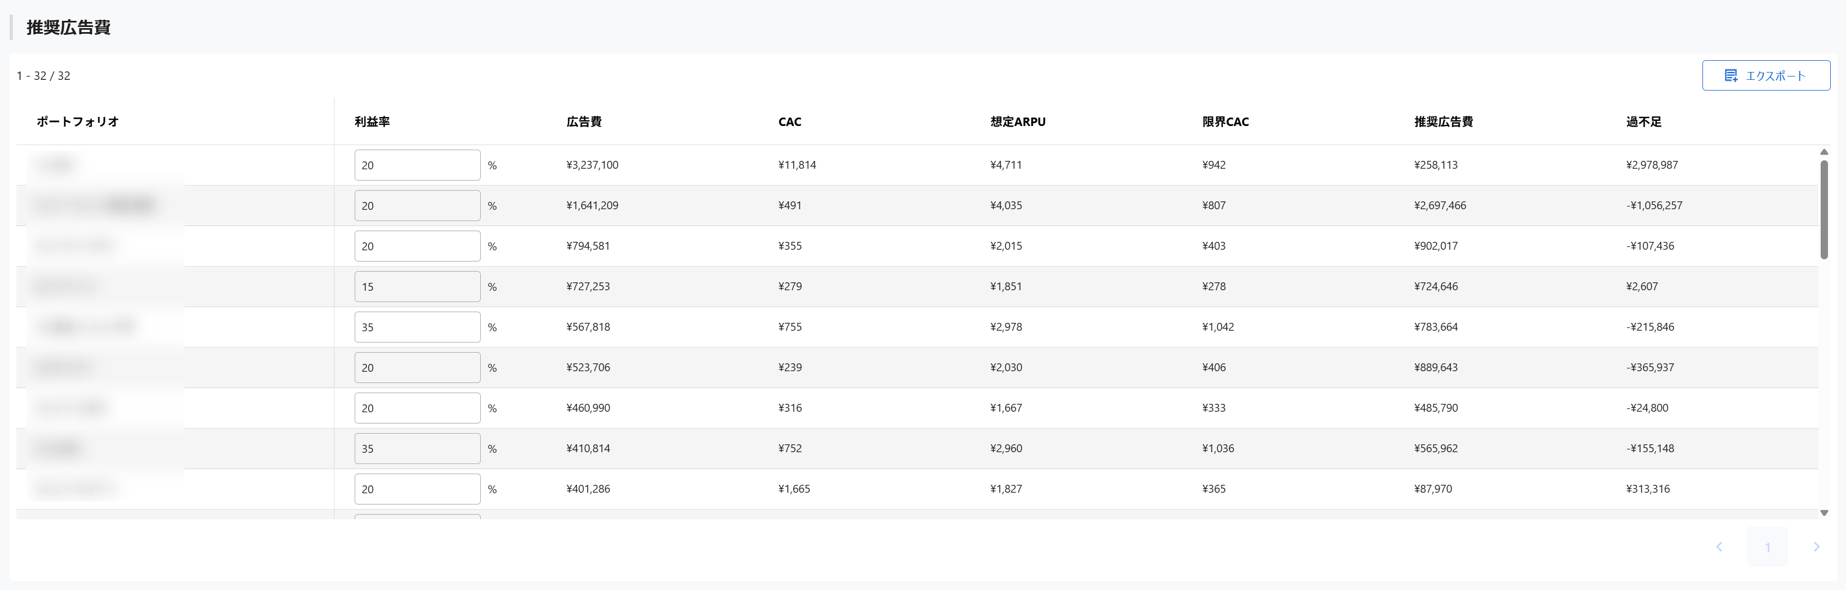Sort by 想定ARPU column header

1018,121
